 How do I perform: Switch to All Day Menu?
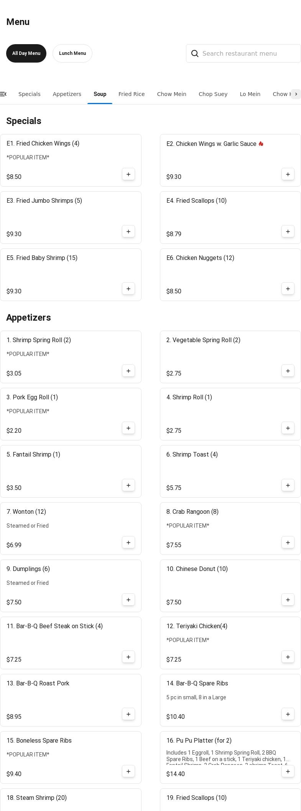point(26,53)
